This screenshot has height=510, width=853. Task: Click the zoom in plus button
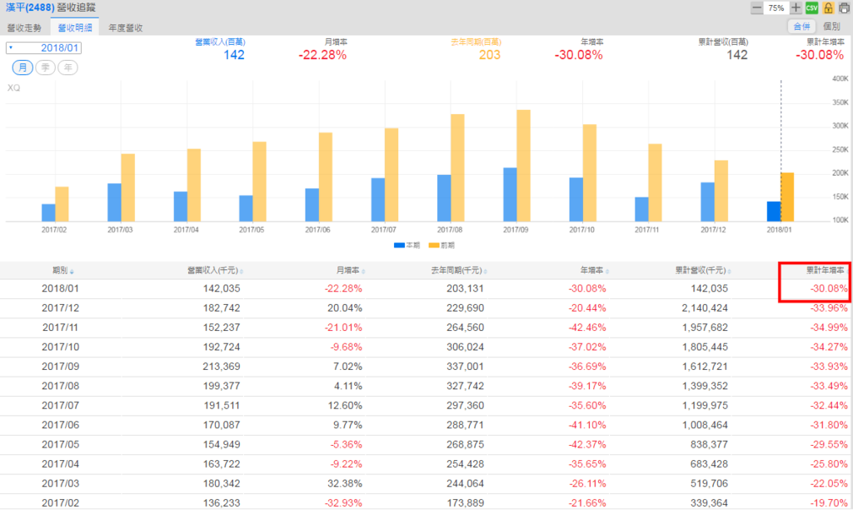pyautogui.click(x=796, y=7)
